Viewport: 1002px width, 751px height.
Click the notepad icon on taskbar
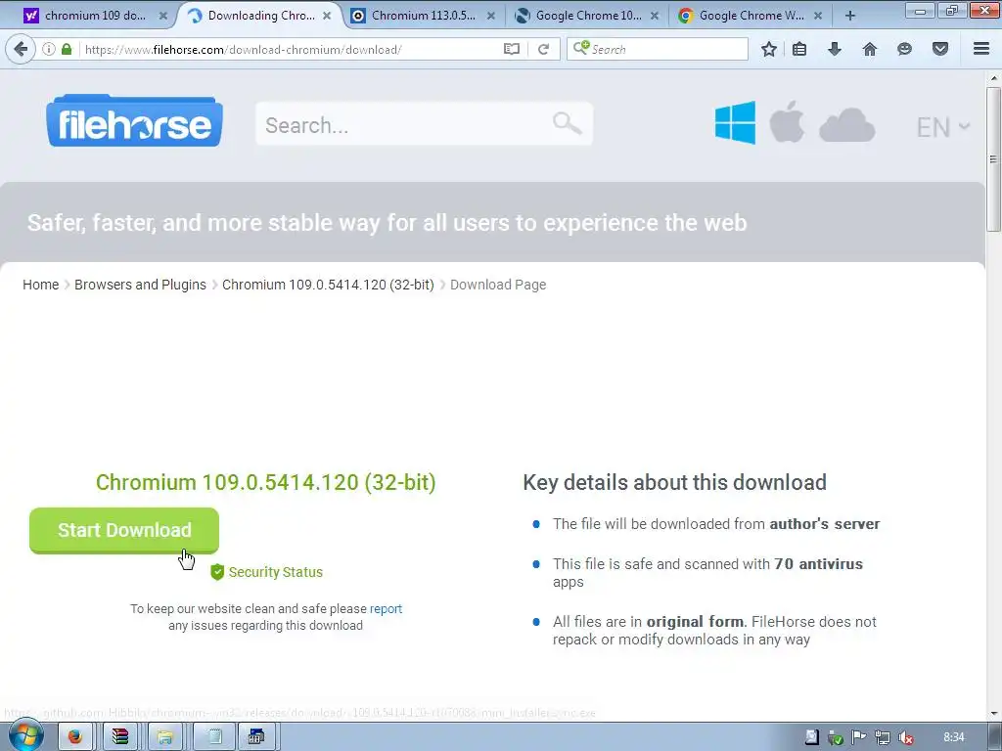[x=214, y=737]
